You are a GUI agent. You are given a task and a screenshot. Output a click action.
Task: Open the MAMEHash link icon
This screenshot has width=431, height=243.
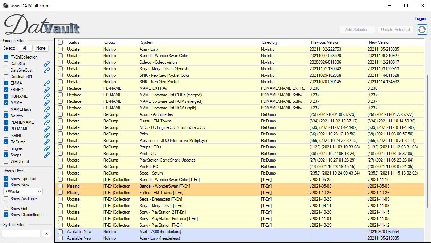click(47, 109)
